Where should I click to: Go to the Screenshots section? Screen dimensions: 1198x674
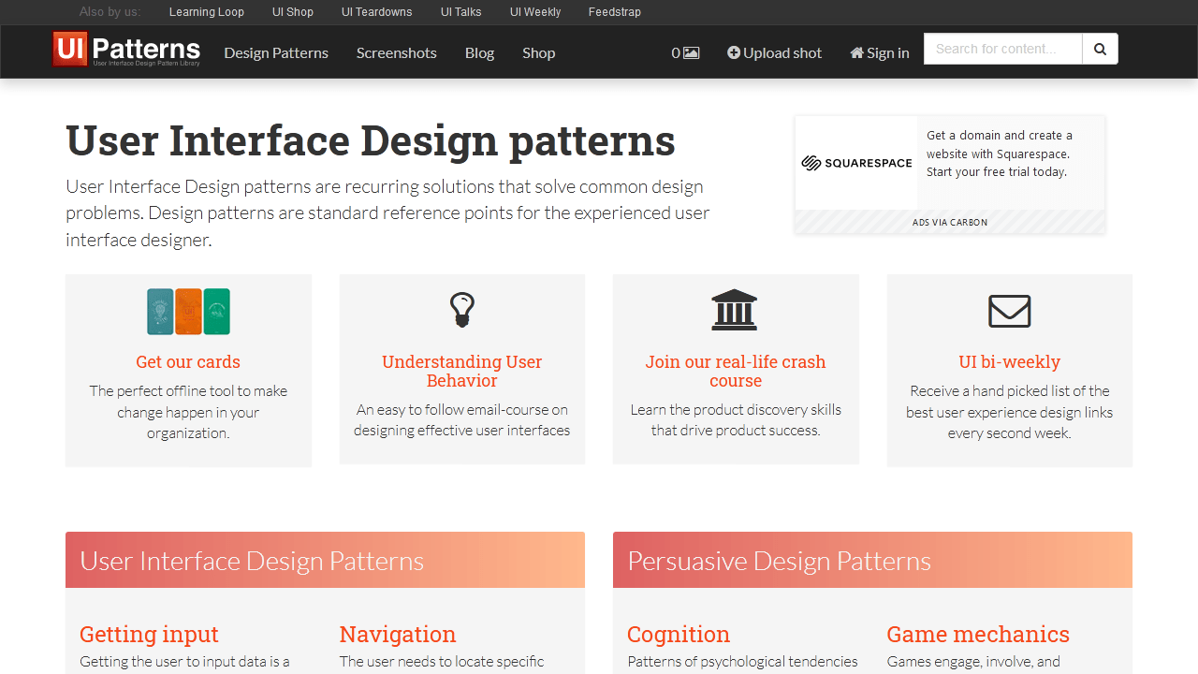coord(396,53)
